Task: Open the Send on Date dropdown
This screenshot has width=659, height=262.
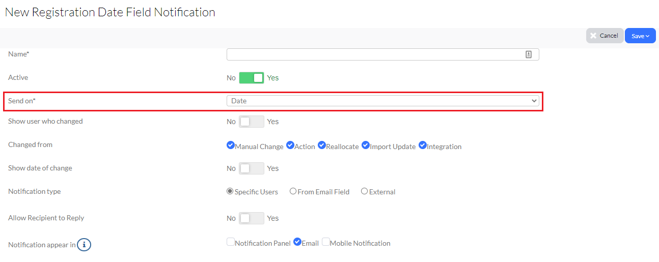Action: (382, 101)
